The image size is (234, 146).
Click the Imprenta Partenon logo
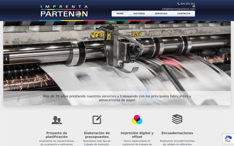pos(64,11)
